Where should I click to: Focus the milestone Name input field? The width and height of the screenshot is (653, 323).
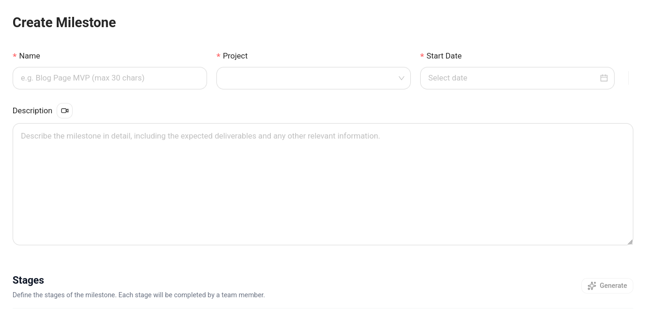(110, 78)
